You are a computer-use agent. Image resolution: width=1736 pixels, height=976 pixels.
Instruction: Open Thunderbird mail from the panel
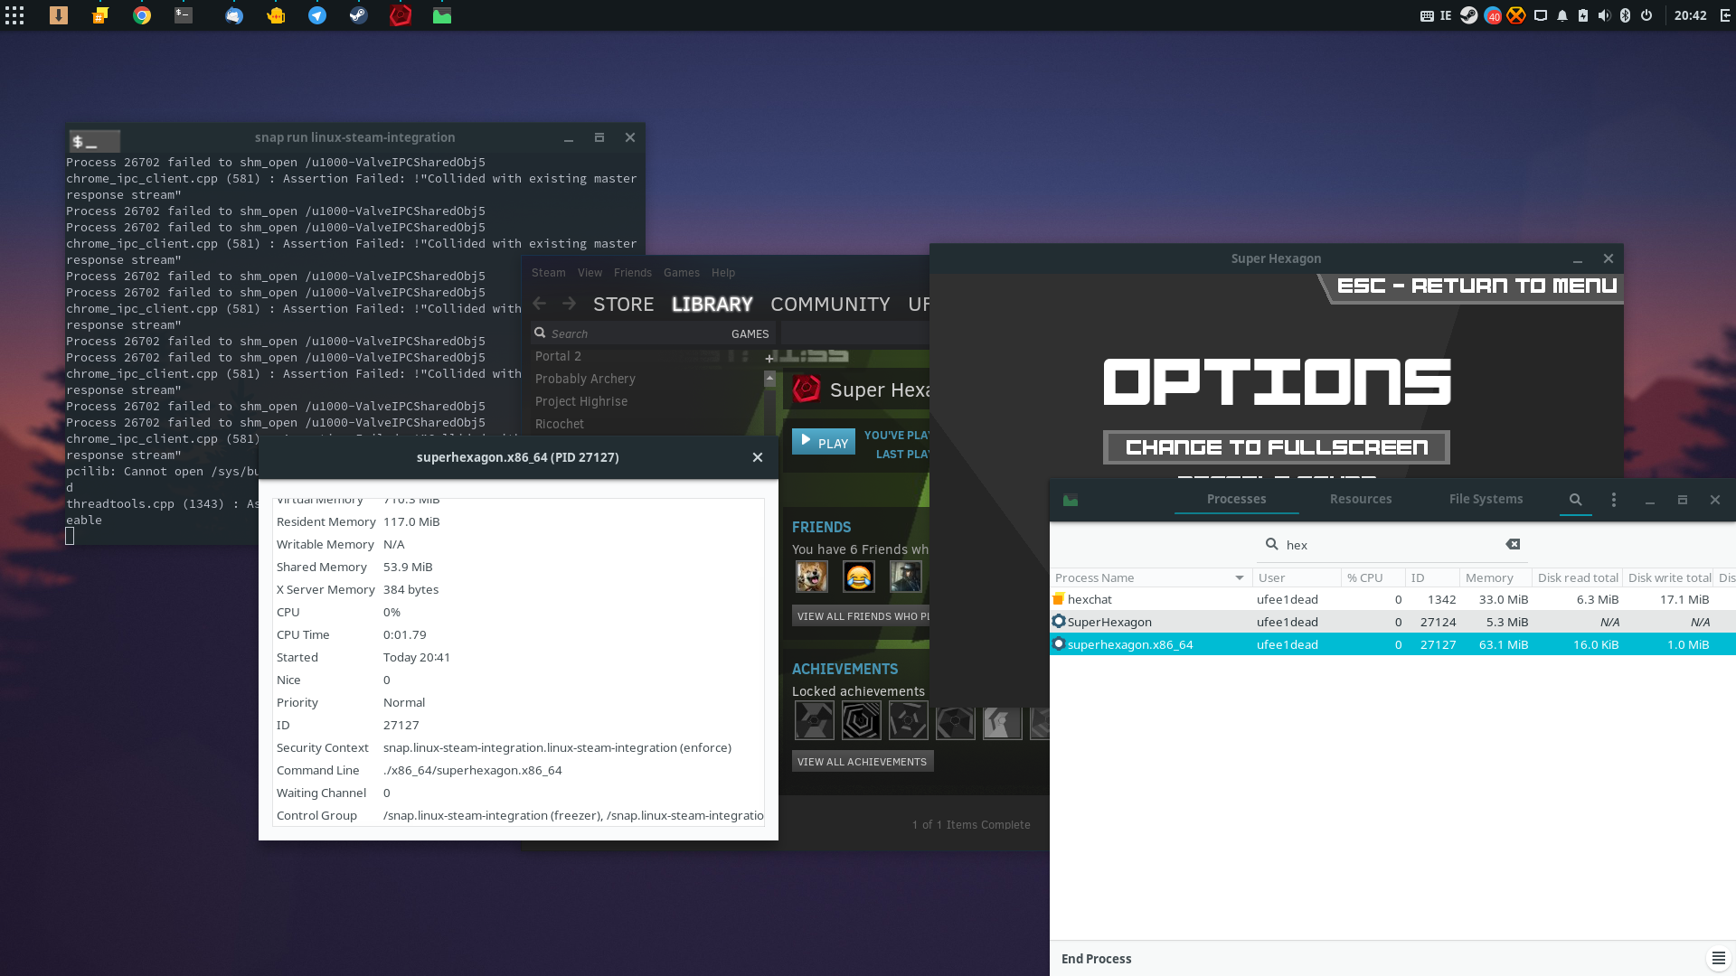pos(234,15)
